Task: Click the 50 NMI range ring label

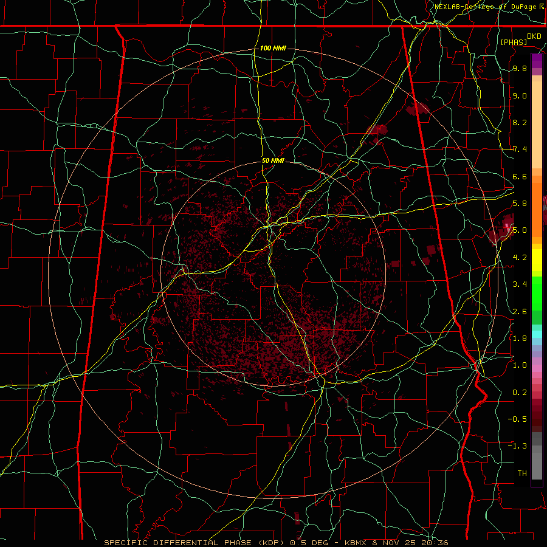Action: (x=273, y=160)
